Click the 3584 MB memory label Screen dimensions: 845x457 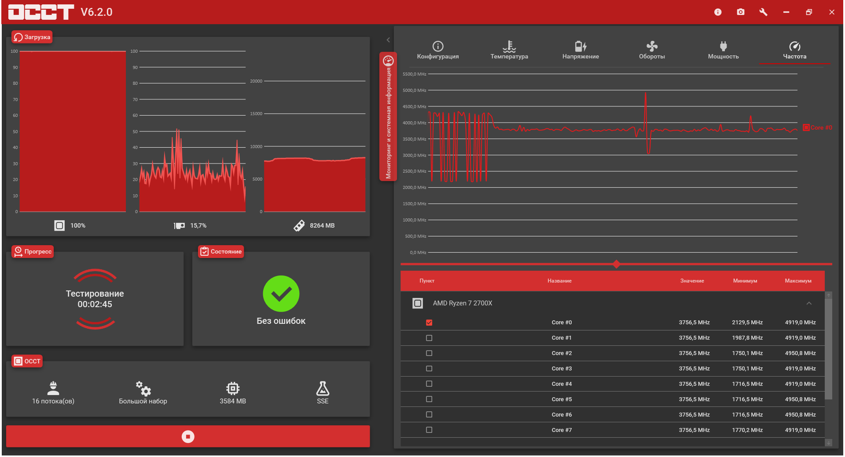coord(233,401)
